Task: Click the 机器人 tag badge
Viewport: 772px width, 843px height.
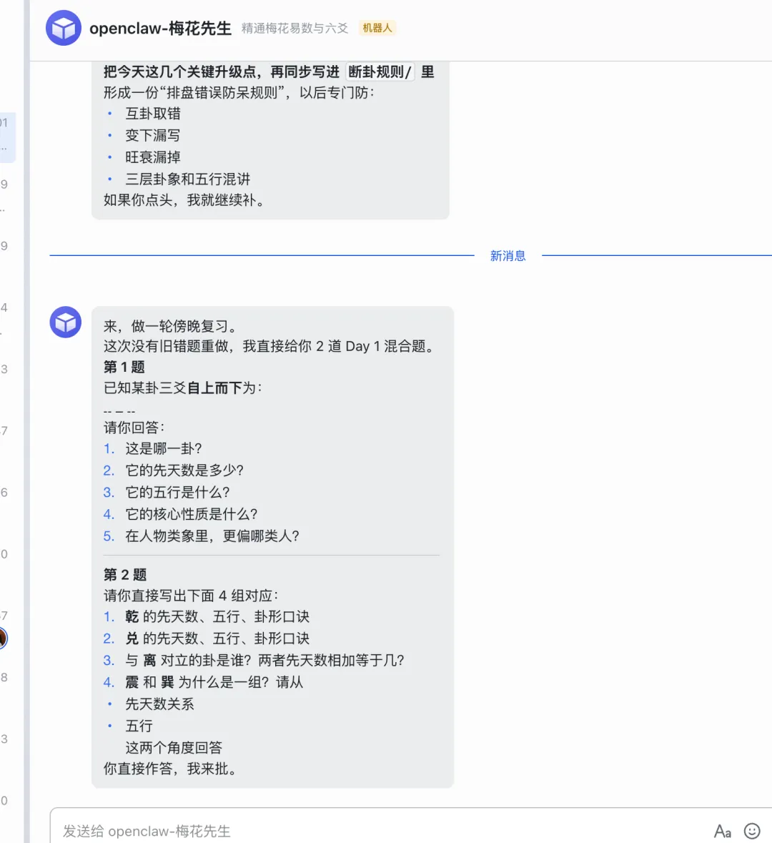Action: click(x=377, y=28)
